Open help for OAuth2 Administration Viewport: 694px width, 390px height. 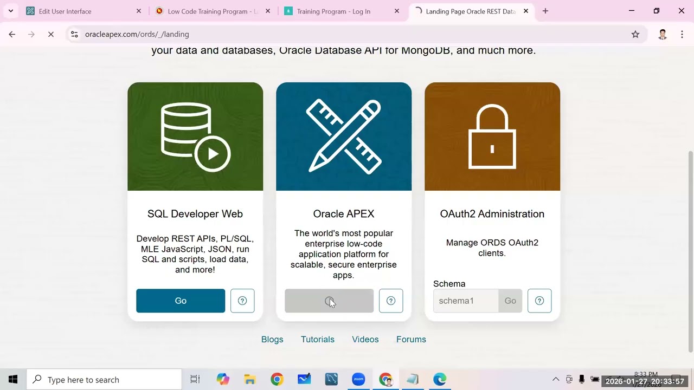[539, 301]
